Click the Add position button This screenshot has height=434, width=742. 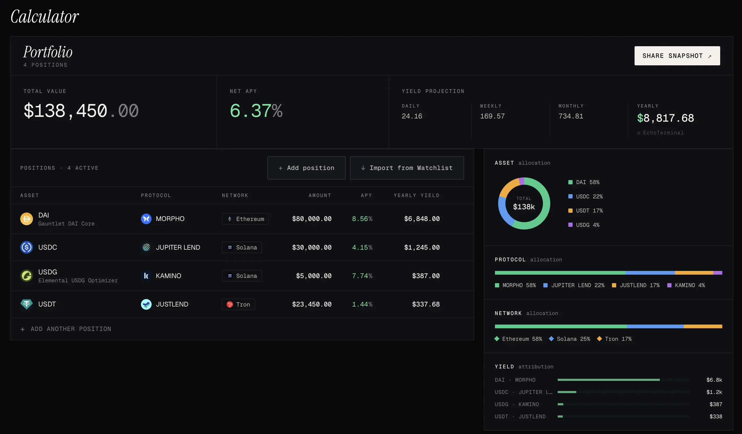306,168
